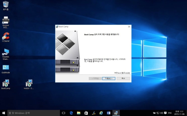Select the CCleaner desktop shortcut
Screen dimensions: 187x116
tap(6, 37)
